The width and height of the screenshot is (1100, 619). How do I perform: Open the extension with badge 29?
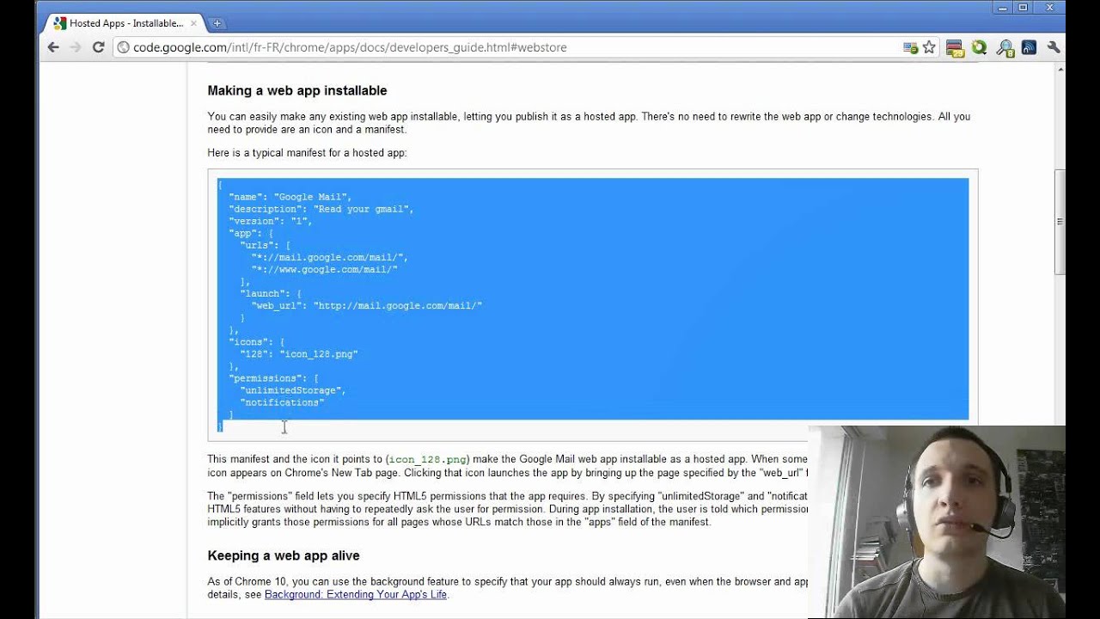pos(955,48)
